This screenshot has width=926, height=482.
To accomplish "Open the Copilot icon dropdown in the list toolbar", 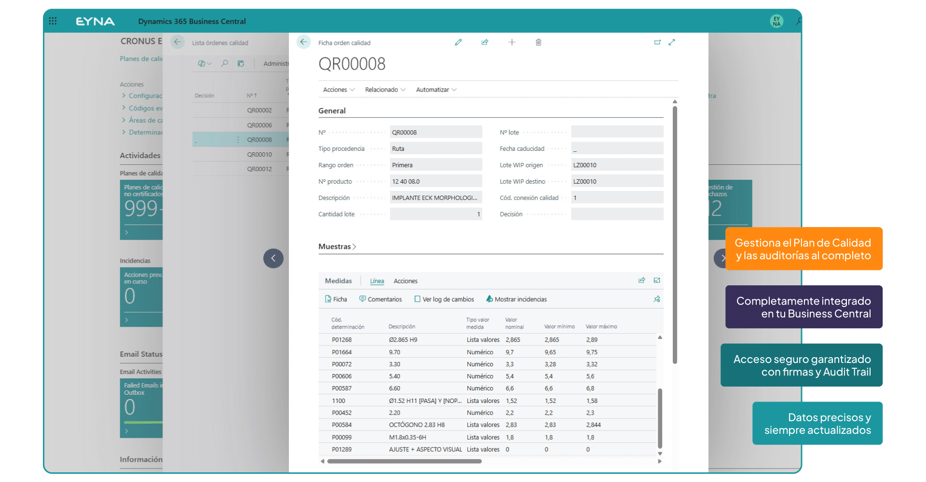I will point(204,64).
